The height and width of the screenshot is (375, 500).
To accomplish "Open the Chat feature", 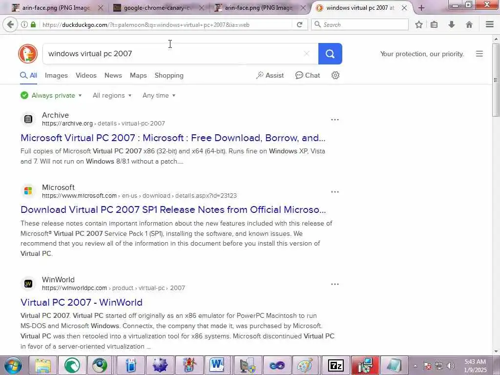I will (308, 76).
